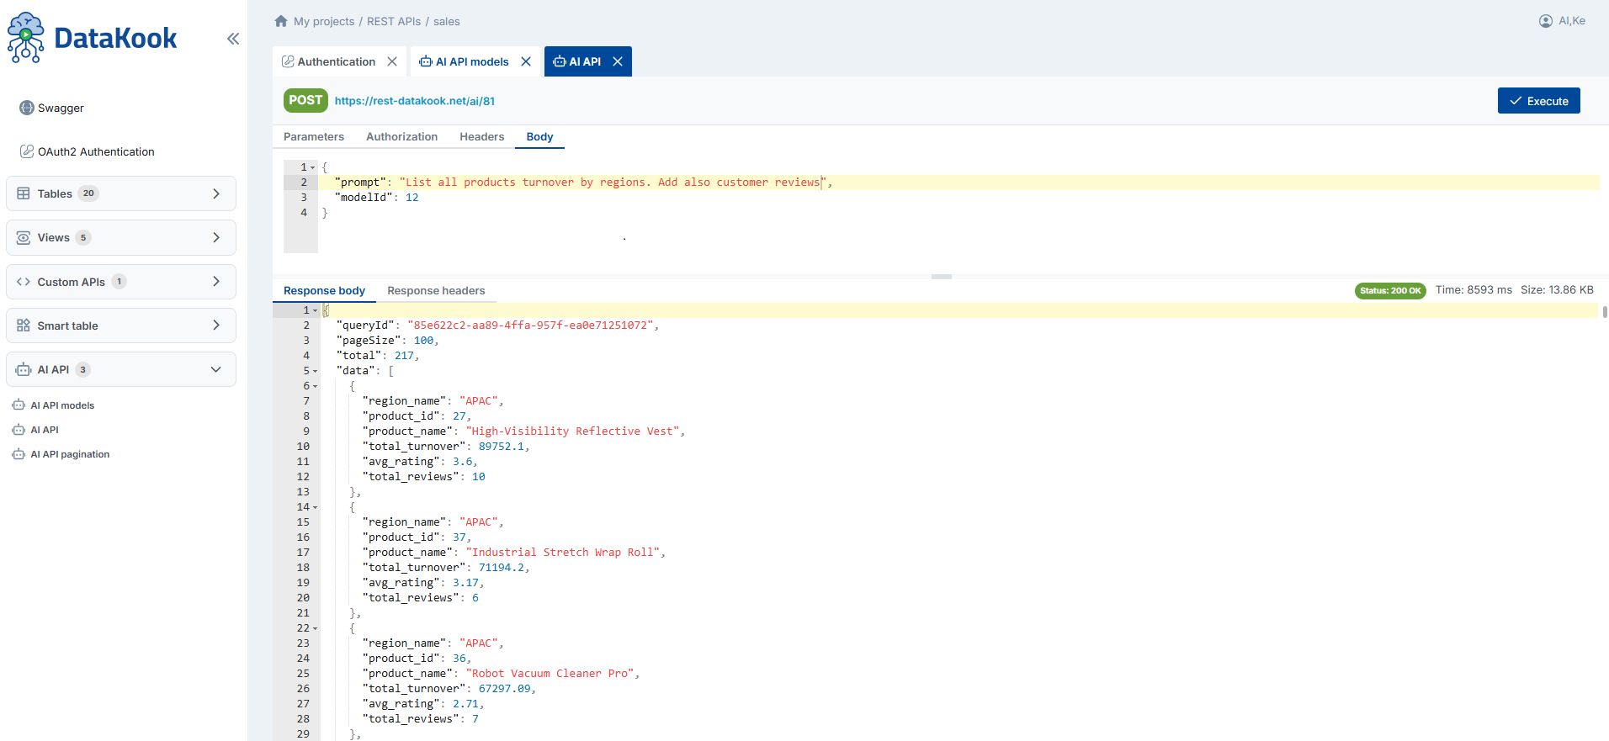
Task: Open AI API item in sidebar
Action: click(x=45, y=430)
